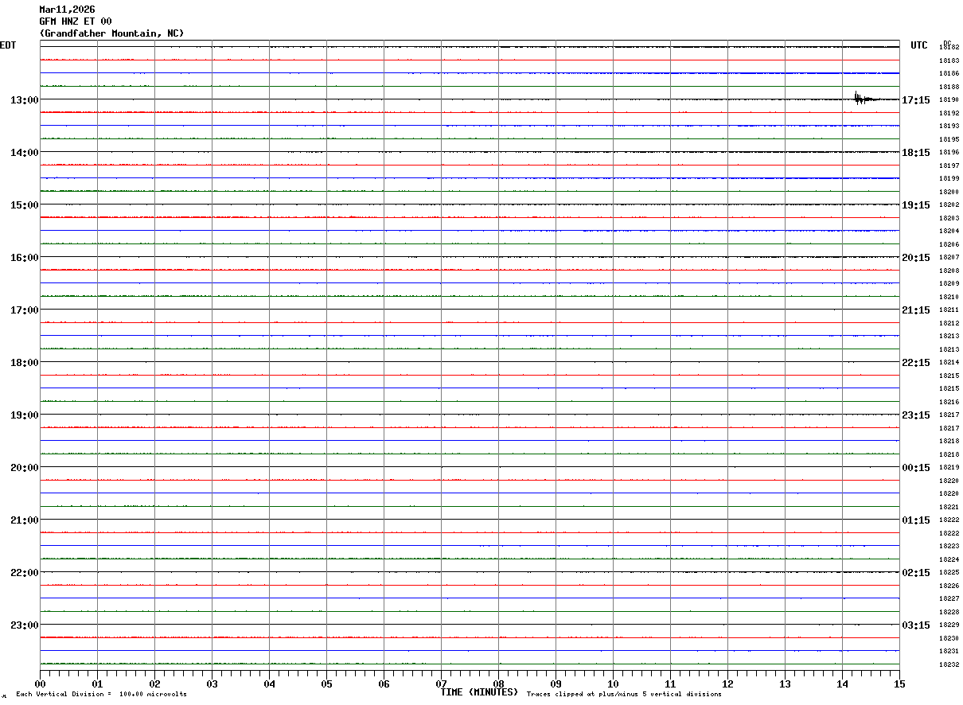This screenshot has width=963, height=705.
Task: Click the 21:15 UTC time label
Action: point(916,310)
